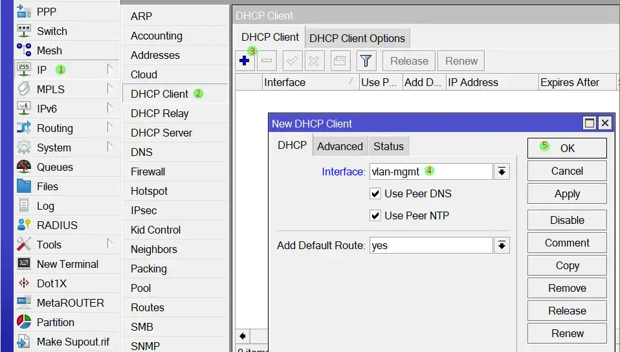620x352 pixels.
Task: Switch to the Advanced tab
Action: click(x=340, y=146)
